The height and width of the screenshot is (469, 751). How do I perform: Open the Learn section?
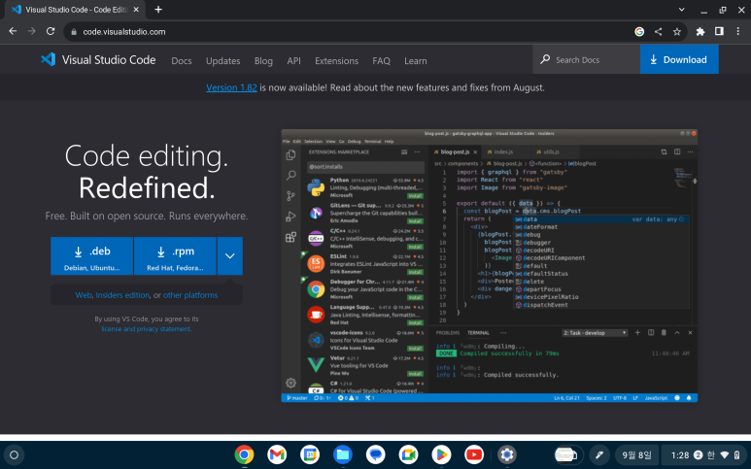[415, 61]
